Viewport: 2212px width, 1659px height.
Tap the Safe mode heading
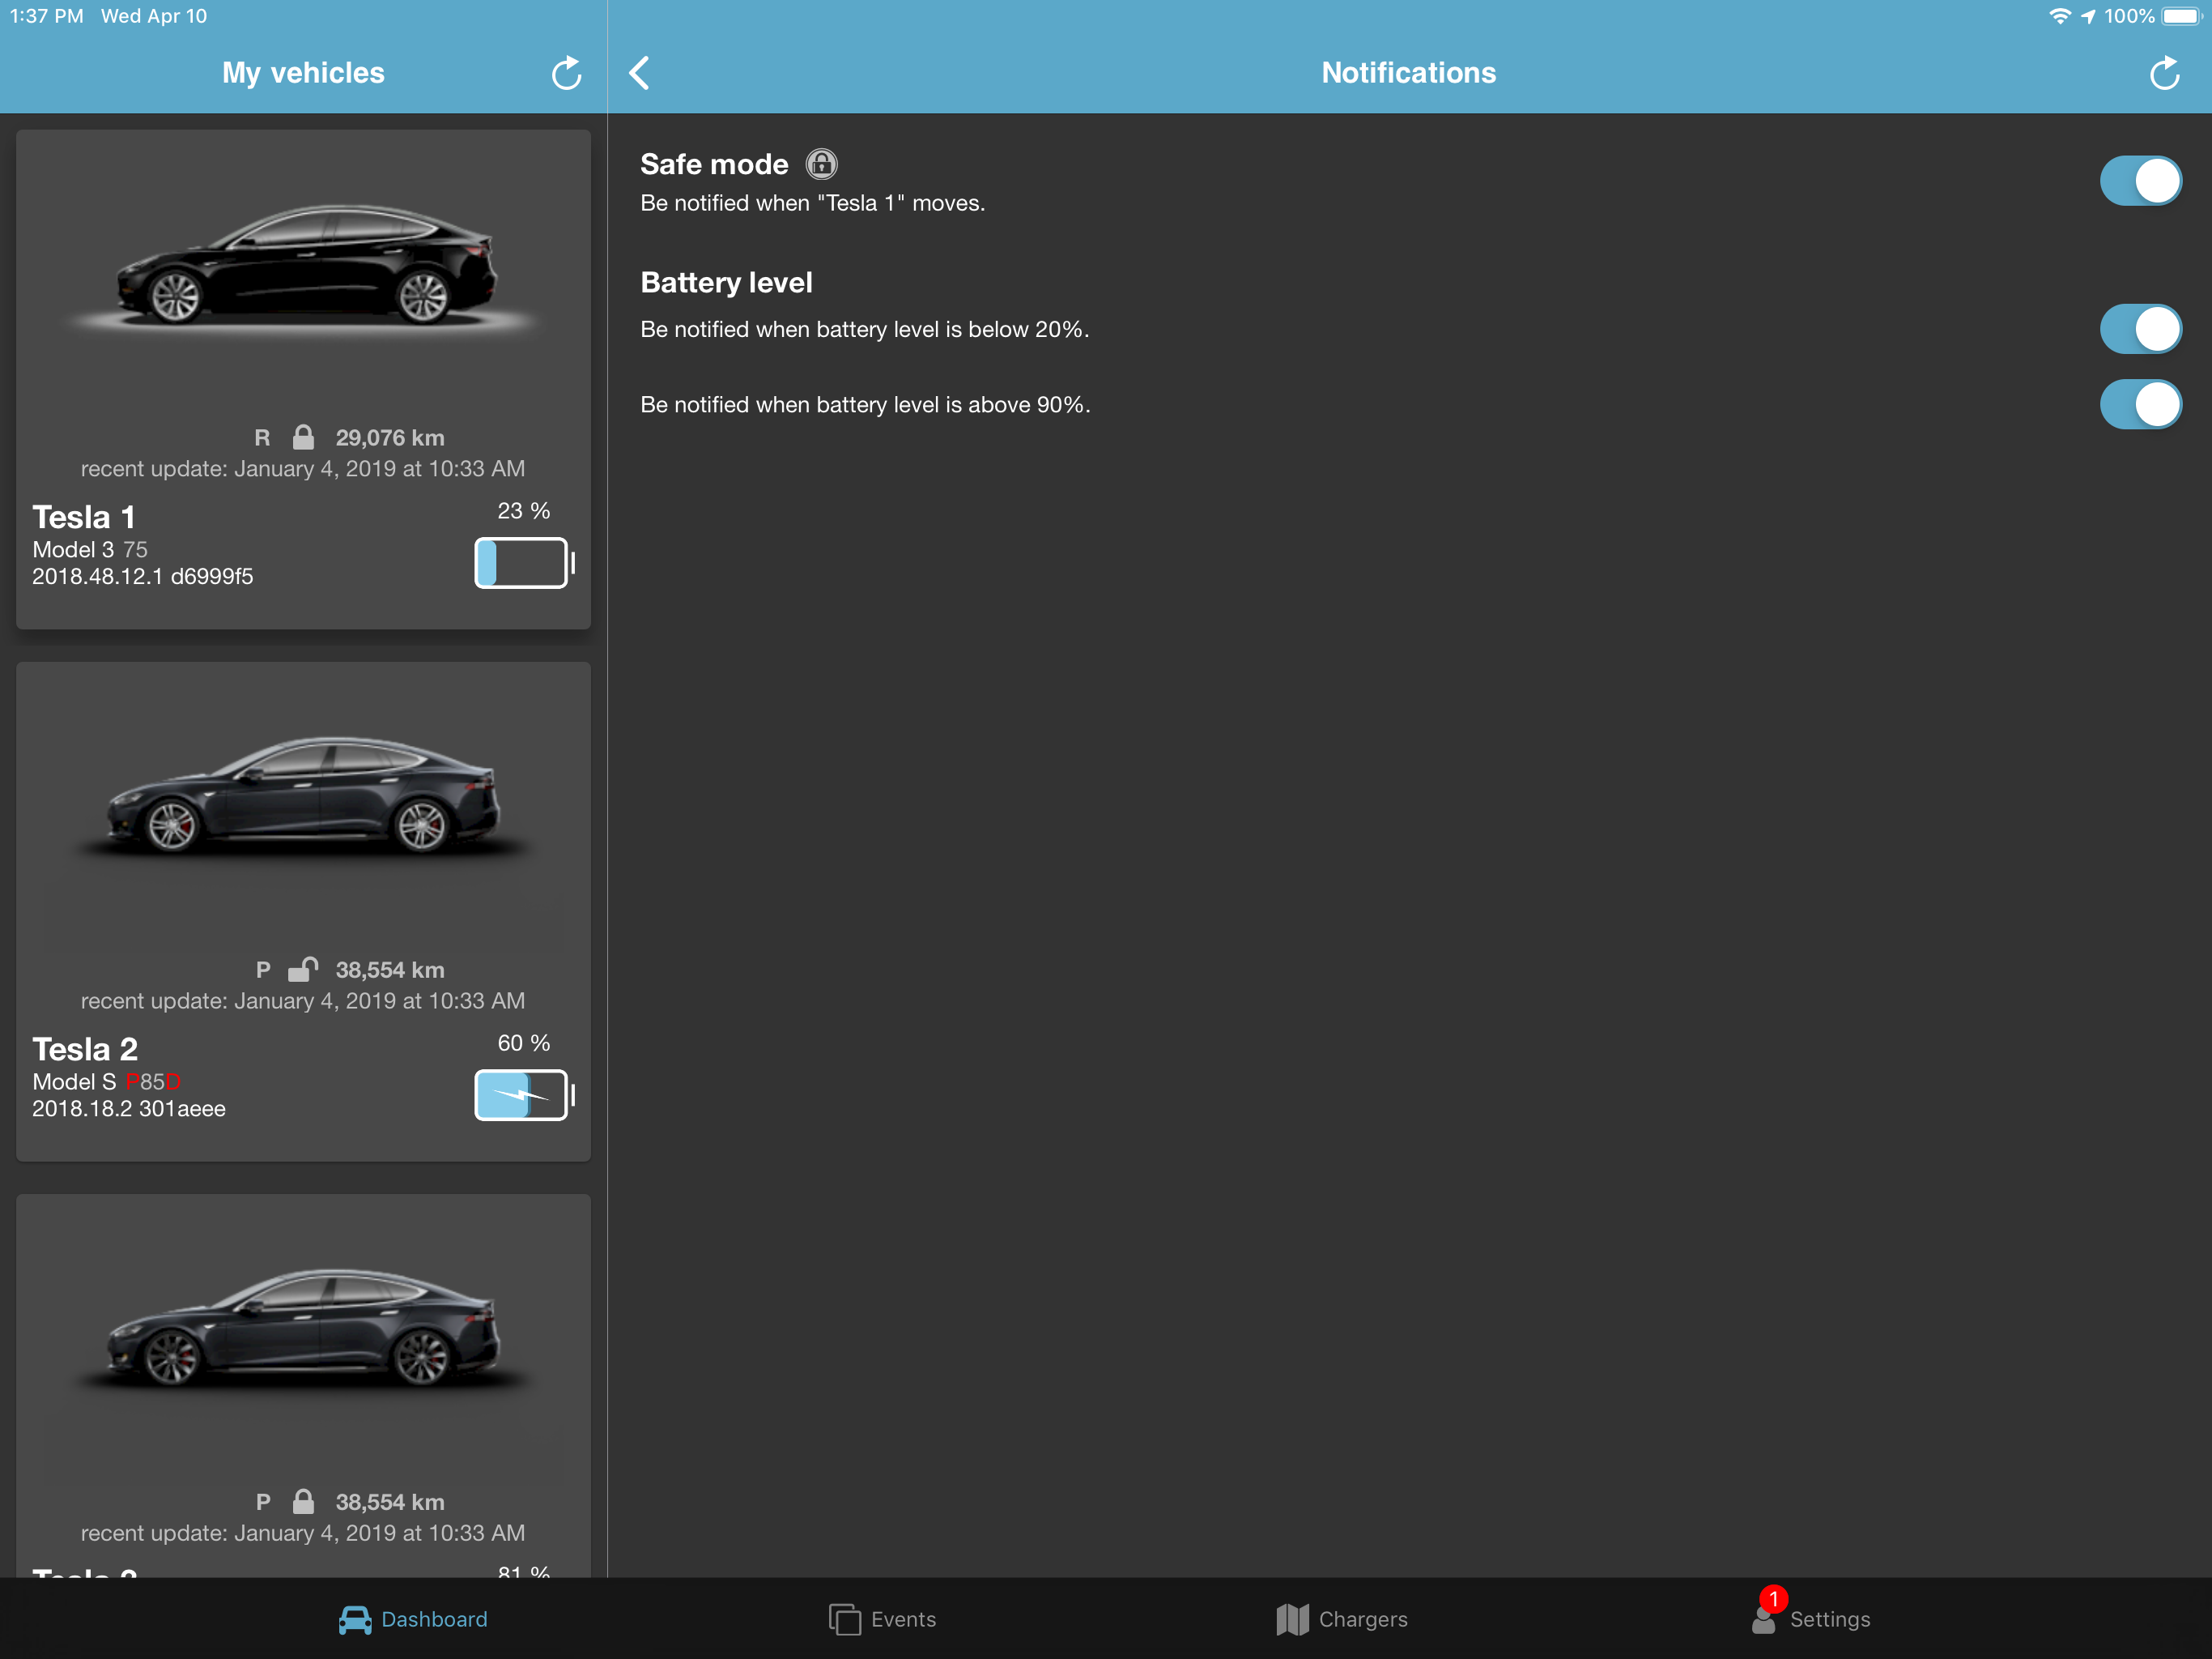[x=714, y=164]
